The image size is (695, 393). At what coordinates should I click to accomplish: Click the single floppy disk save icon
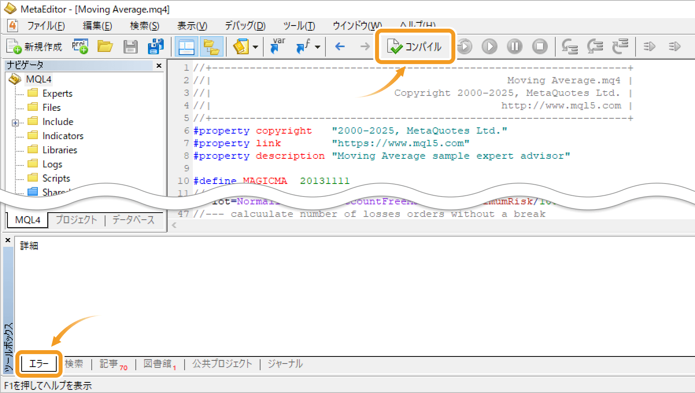[130, 47]
